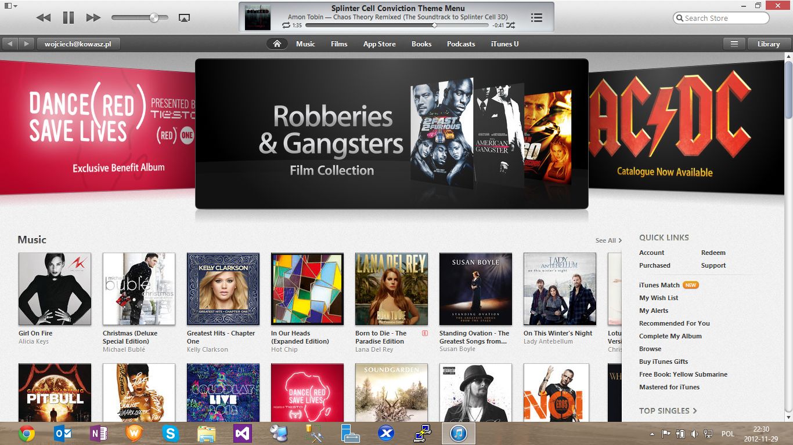Open Kelly Clarkson Greatest Hits album cover
Viewport: 793px width, 445px height.
tap(223, 289)
